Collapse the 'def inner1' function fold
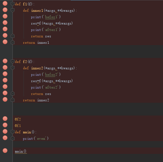 coord(12,10)
